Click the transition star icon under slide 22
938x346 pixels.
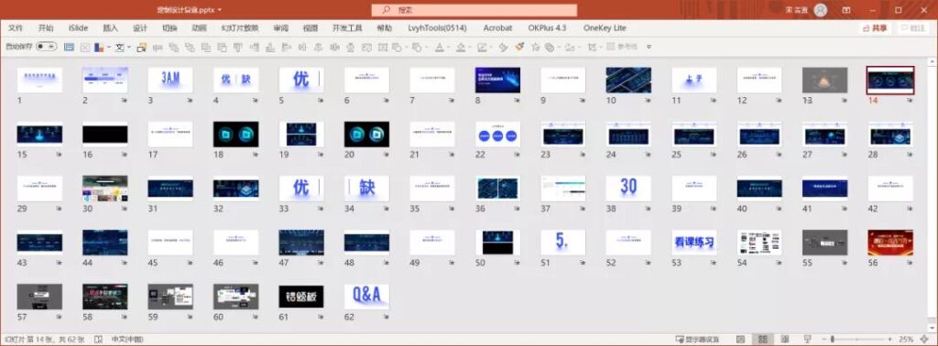point(518,154)
